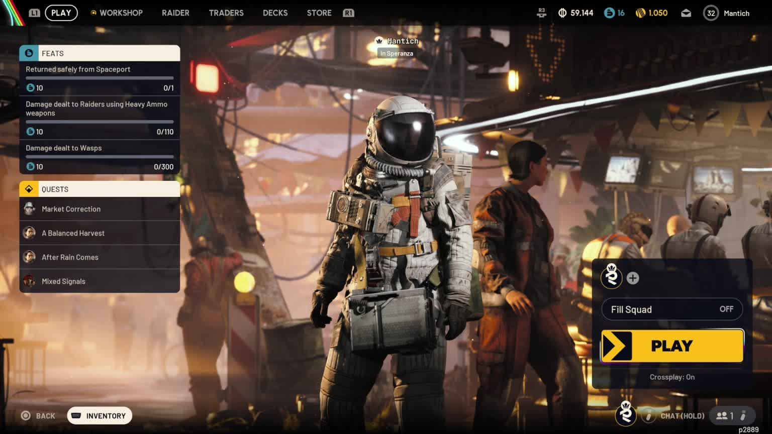Click the R3 stick icon in the top bar

tap(541, 13)
